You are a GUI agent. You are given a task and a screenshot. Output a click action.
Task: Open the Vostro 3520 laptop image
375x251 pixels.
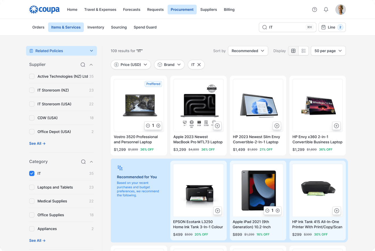(x=139, y=106)
